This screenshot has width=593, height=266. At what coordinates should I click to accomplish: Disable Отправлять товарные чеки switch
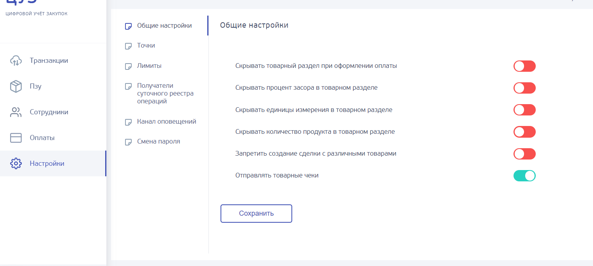click(524, 176)
